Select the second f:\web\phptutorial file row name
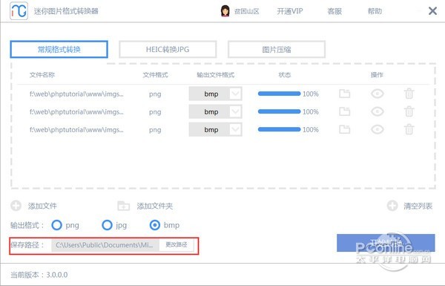This screenshot has height=286, width=445. tap(76, 111)
